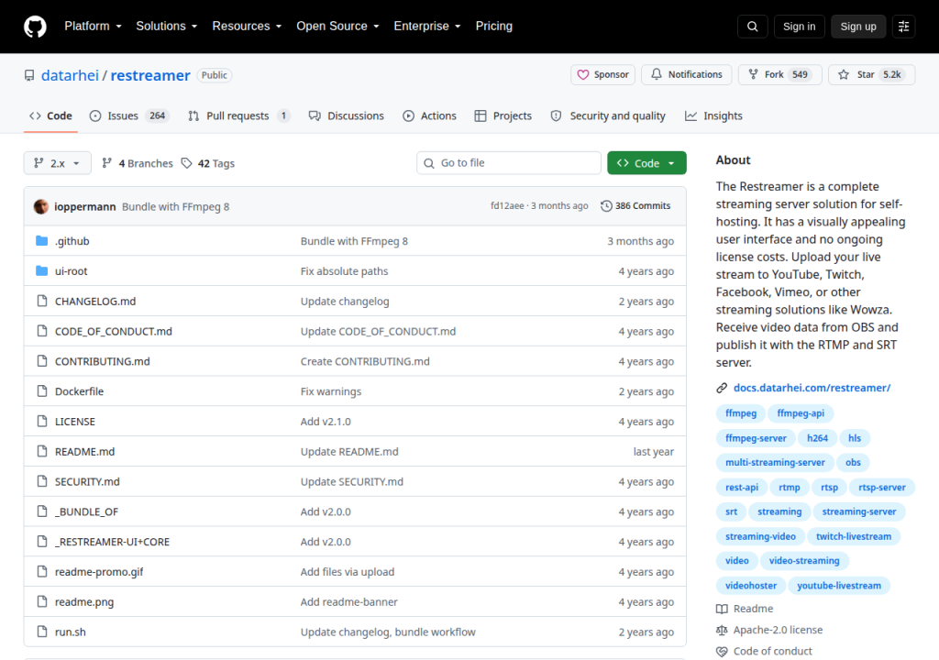Open the CODE_OF_CONDUCT.md file
The height and width of the screenshot is (660, 939).
pos(113,331)
